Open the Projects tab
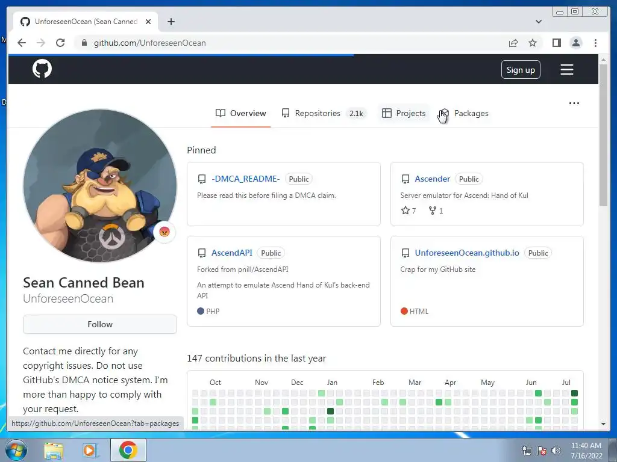This screenshot has width=617, height=462. click(x=404, y=113)
